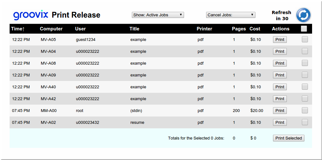The width and height of the screenshot is (322, 160).
Task: Click the Printer column header
Action: tap(204, 29)
